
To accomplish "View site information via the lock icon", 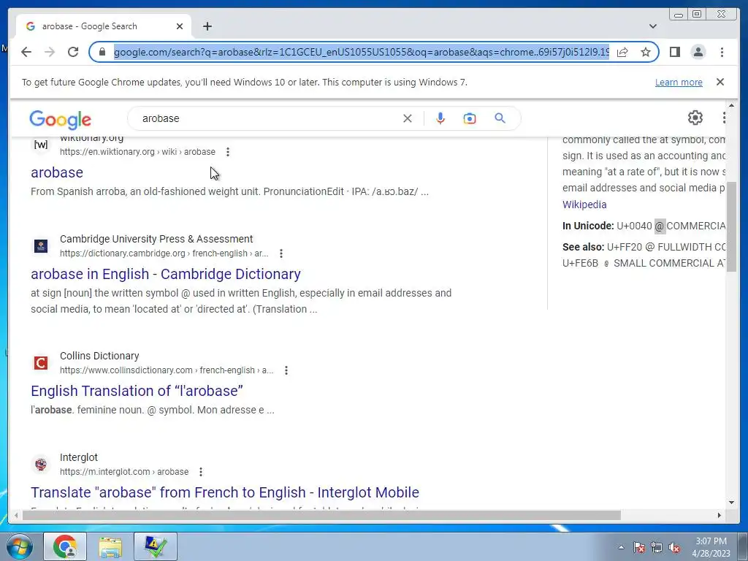I will click(102, 52).
